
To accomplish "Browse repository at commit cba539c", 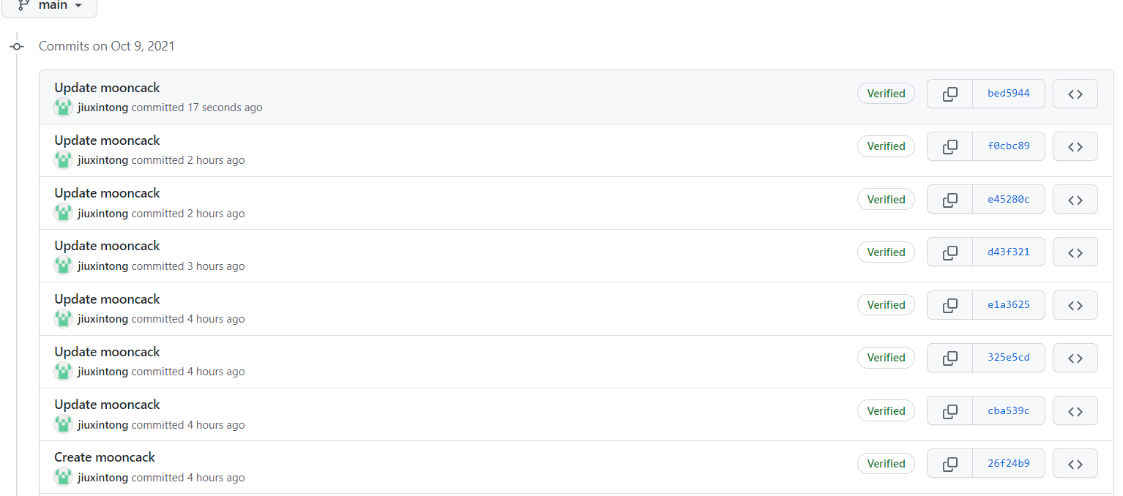I will (x=1075, y=410).
